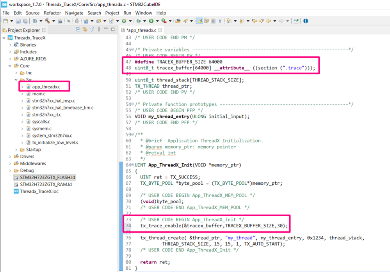Collapse the Threadx_TraceX project node
The width and height of the screenshot is (390, 272).
pyautogui.click(x=4, y=38)
